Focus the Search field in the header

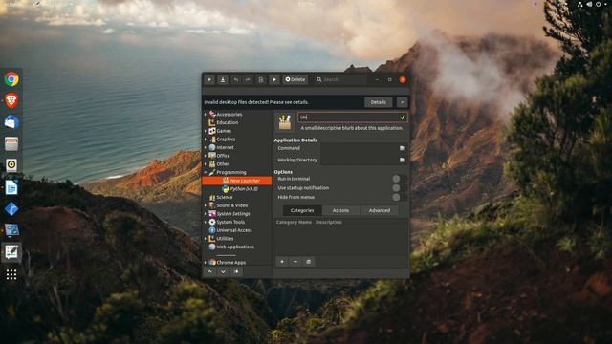point(340,79)
